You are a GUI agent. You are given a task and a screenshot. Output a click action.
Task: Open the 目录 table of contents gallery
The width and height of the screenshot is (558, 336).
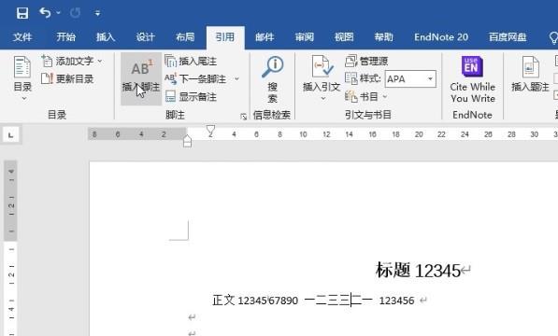[22, 78]
